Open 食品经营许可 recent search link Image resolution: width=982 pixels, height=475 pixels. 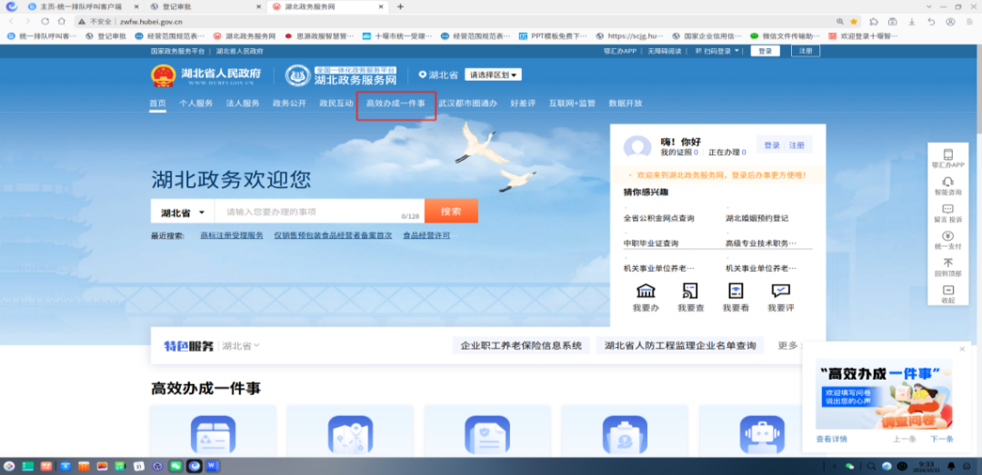pyautogui.click(x=426, y=236)
